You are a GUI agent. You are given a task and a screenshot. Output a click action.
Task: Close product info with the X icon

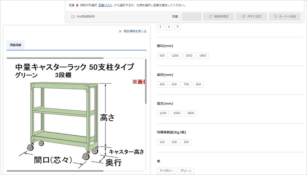click(120, 31)
